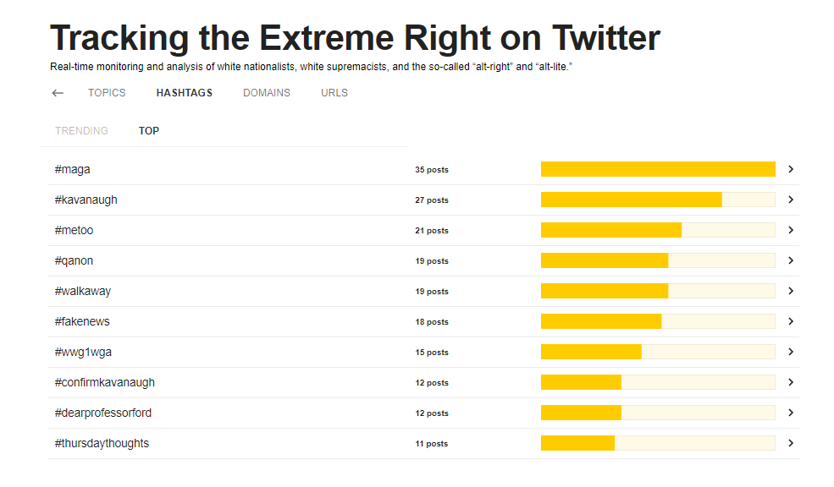This screenshot has width=834, height=487.
Task: Toggle to Trending hashtags view
Action: coord(81,131)
